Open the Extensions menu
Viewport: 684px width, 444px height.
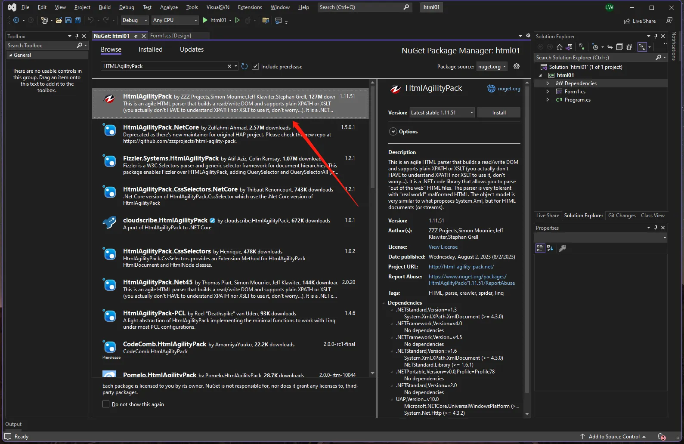(250, 7)
